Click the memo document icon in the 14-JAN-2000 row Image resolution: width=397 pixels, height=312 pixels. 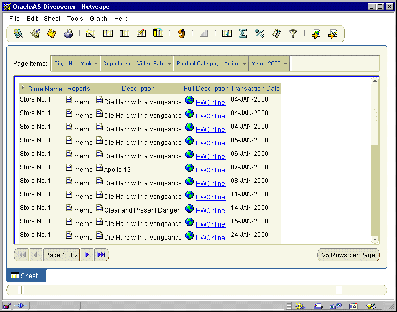tap(69, 208)
